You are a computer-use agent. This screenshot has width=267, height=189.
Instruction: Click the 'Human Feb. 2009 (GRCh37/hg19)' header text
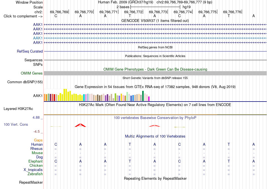126,2
